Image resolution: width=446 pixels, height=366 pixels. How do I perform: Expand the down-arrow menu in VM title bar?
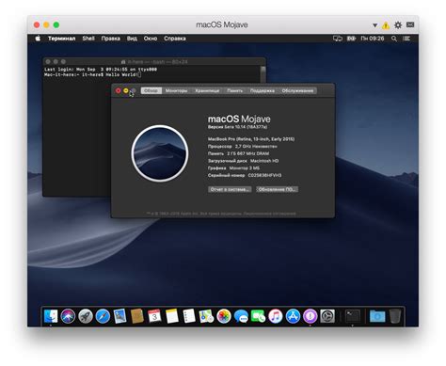pyautogui.click(x=374, y=25)
